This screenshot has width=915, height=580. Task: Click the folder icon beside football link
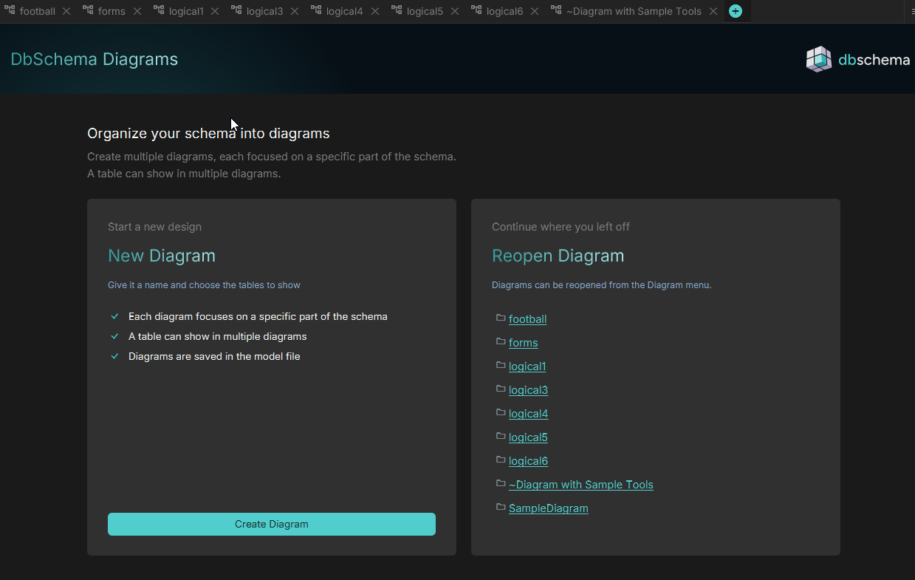point(501,318)
